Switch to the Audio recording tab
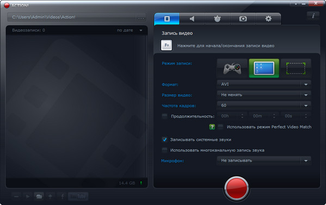The height and width of the screenshot is (205, 326). tap(192, 19)
